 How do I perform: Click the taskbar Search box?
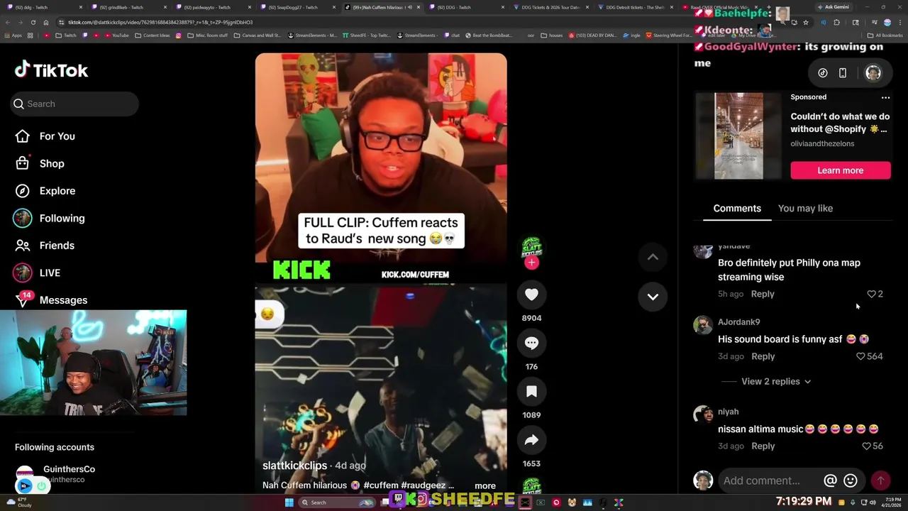338,502
